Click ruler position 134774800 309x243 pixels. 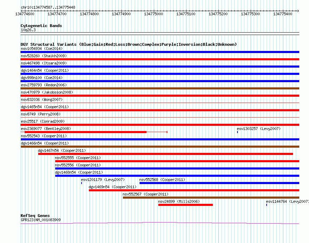pos(89,14)
